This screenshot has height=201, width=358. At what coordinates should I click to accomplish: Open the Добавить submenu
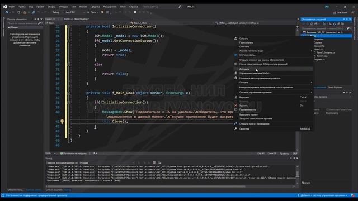click(x=273, y=69)
